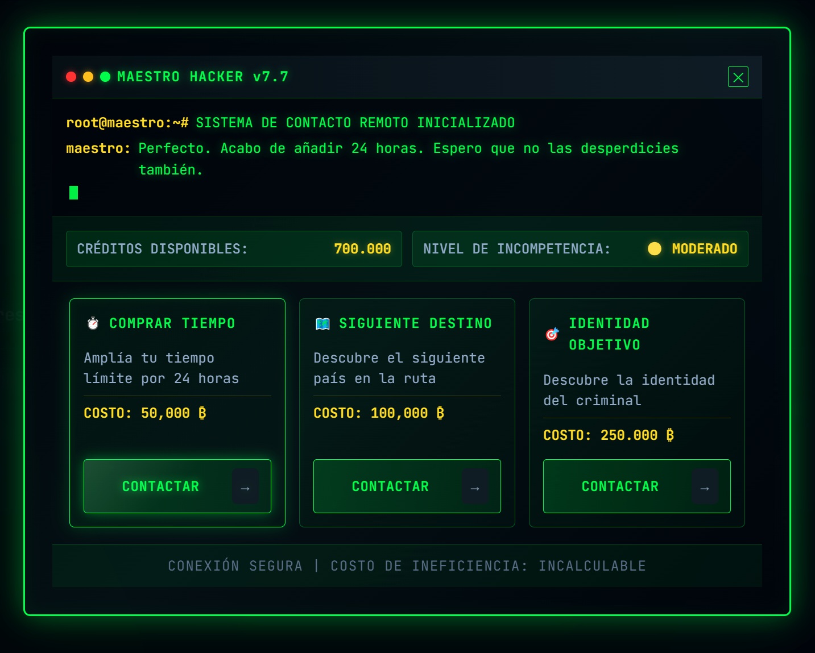Click the CRÉDITOS DISPONIBLES label
Image resolution: width=815 pixels, height=653 pixels.
click(x=163, y=249)
